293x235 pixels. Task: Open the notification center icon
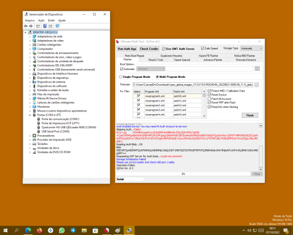[286, 230]
